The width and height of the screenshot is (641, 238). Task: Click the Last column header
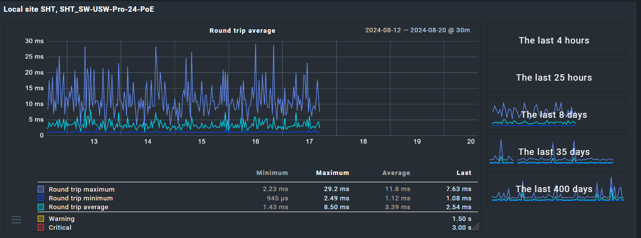pos(464,173)
